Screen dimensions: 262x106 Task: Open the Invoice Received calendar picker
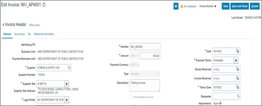[238, 78]
